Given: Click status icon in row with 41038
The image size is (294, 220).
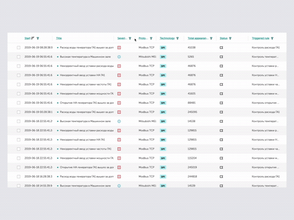Looking at the screenshot, I should 221,48.
